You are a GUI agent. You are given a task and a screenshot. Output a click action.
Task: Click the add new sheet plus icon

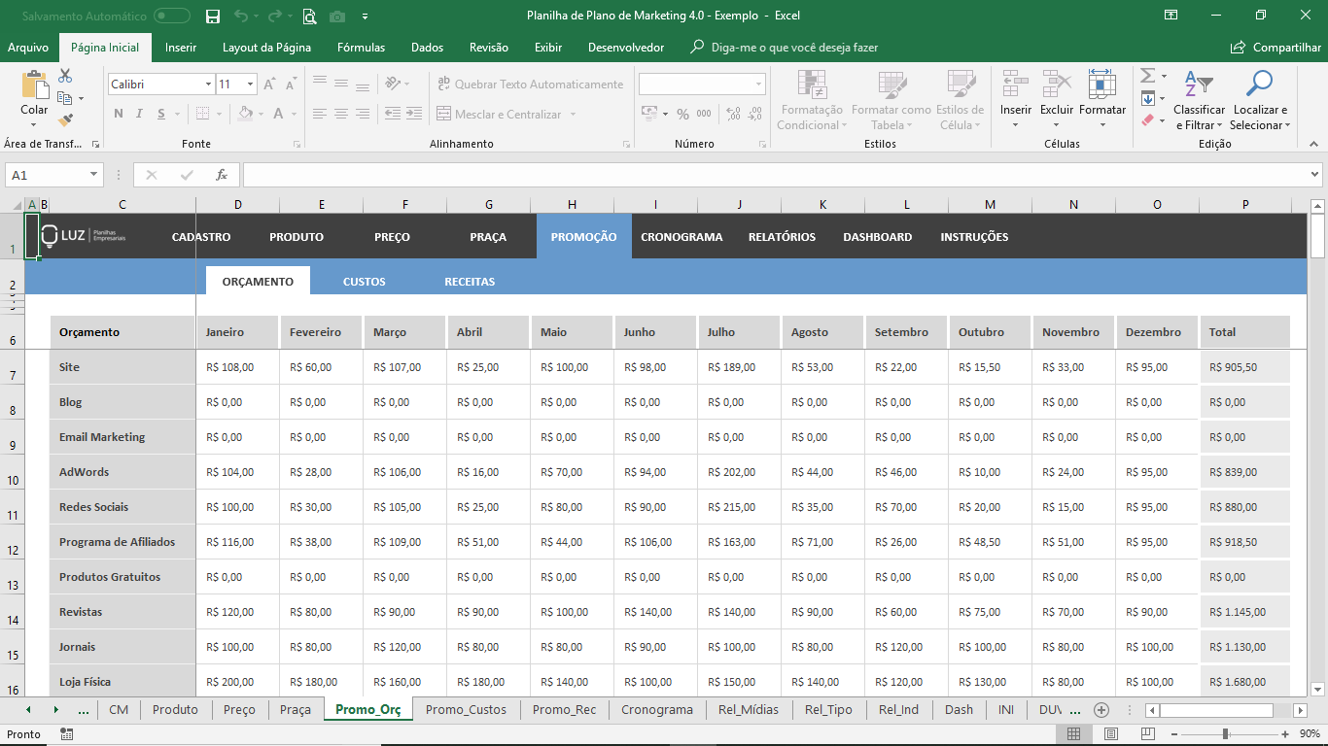[x=1101, y=710]
